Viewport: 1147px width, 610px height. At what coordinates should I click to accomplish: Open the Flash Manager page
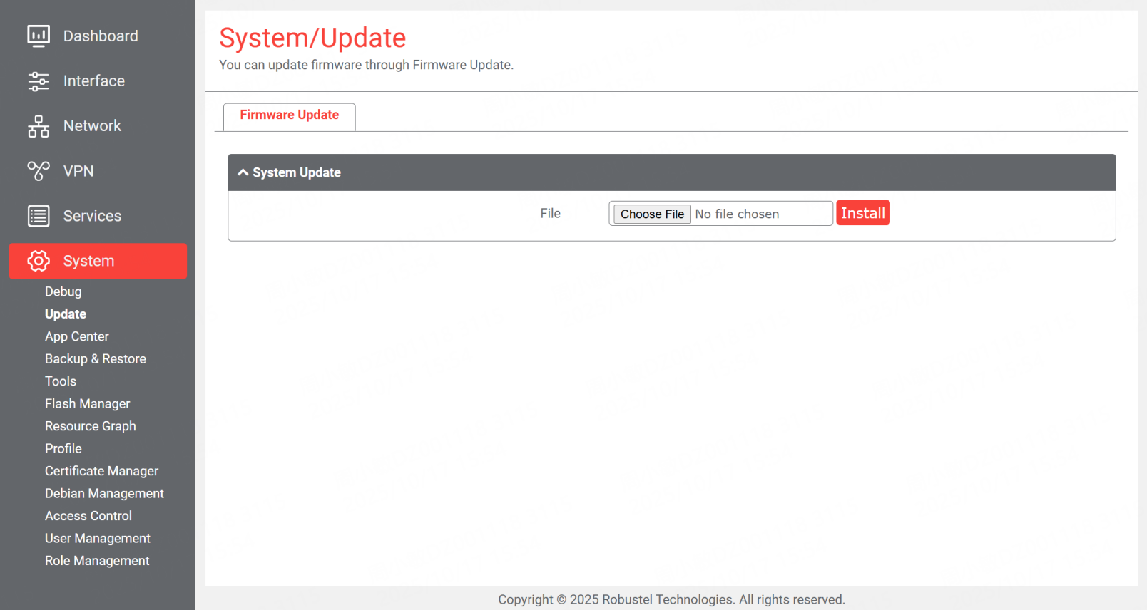[x=88, y=404]
